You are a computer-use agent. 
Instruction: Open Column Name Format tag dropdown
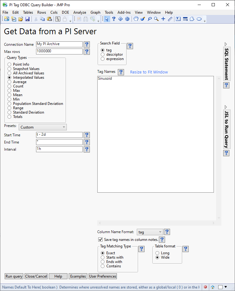(150, 232)
